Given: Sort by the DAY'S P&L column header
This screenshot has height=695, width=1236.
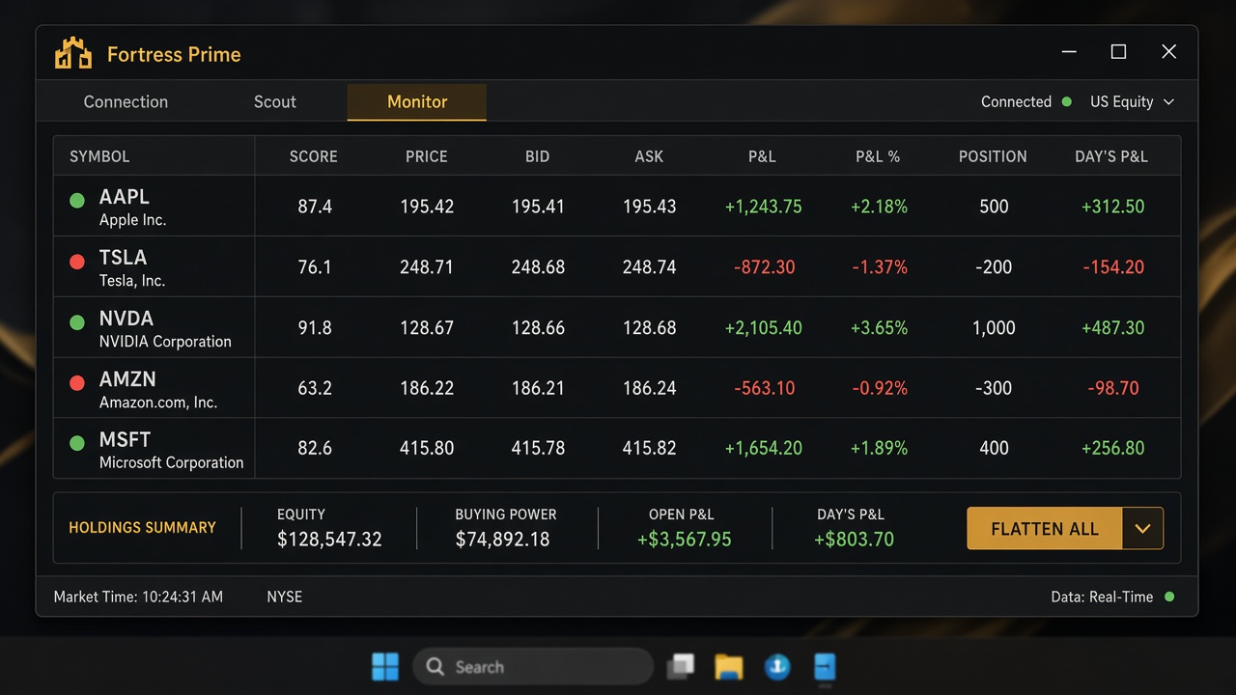Looking at the screenshot, I should [1111, 156].
